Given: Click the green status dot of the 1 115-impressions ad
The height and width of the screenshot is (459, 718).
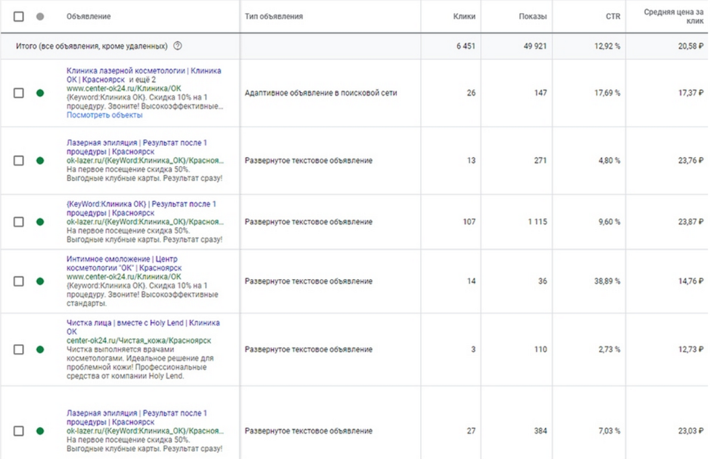Looking at the screenshot, I should tap(40, 222).
